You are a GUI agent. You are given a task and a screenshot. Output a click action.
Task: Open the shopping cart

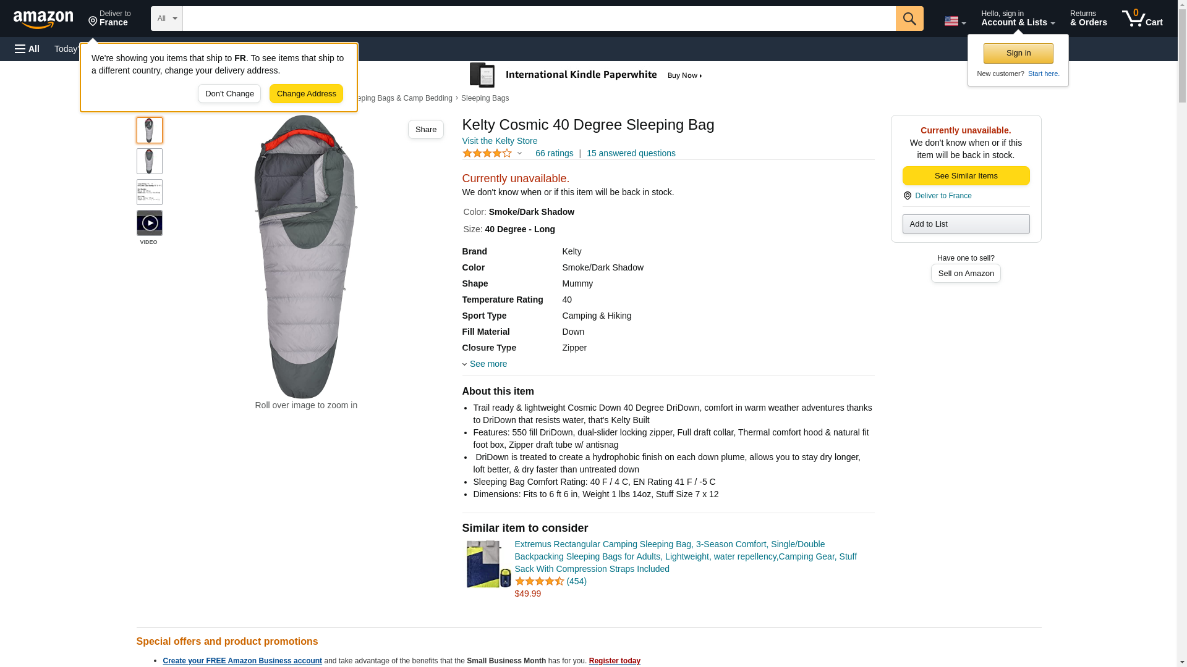pos(1142,19)
